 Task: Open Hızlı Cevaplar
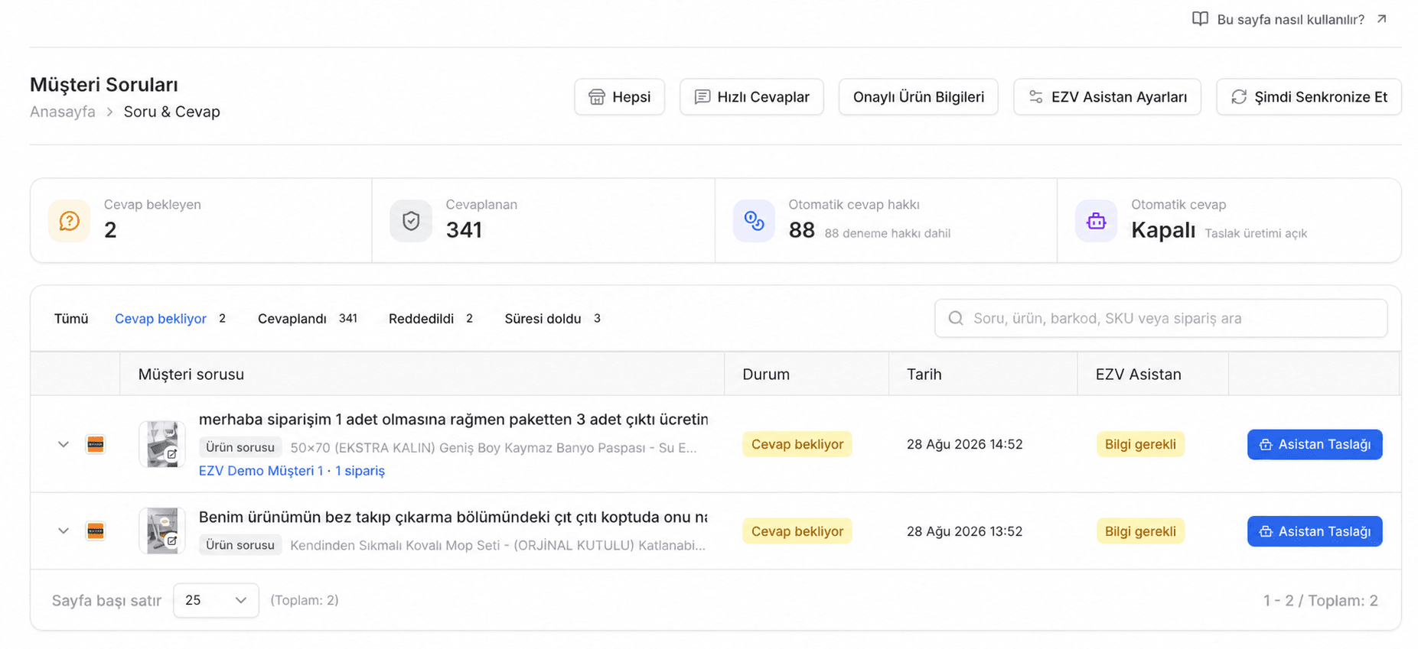(751, 97)
